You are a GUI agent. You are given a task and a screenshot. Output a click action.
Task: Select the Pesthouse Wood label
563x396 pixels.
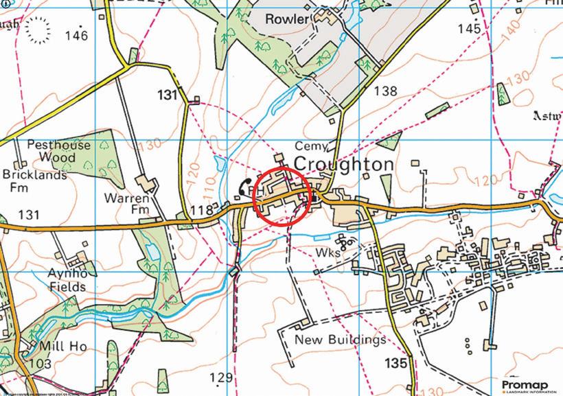point(59,151)
